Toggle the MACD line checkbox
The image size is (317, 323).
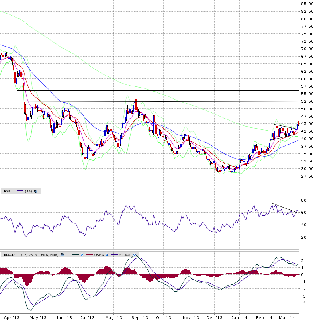(x=81, y=255)
